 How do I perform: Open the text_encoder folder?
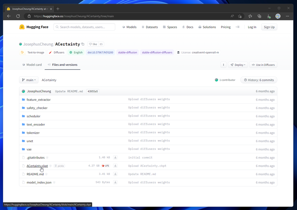pos(36,124)
